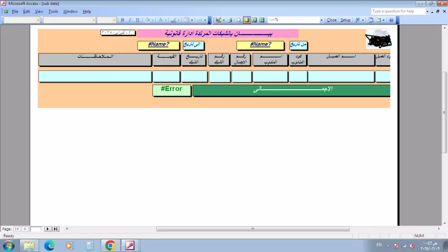The image size is (448, 252).
Task: Open Windows Media Player from taskbar
Action: click(x=69, y=245)
